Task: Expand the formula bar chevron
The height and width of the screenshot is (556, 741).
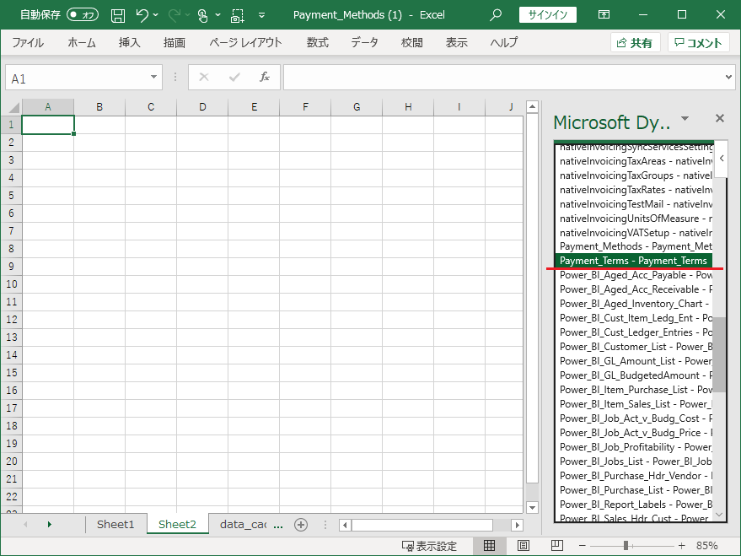Action: (728, 77)
